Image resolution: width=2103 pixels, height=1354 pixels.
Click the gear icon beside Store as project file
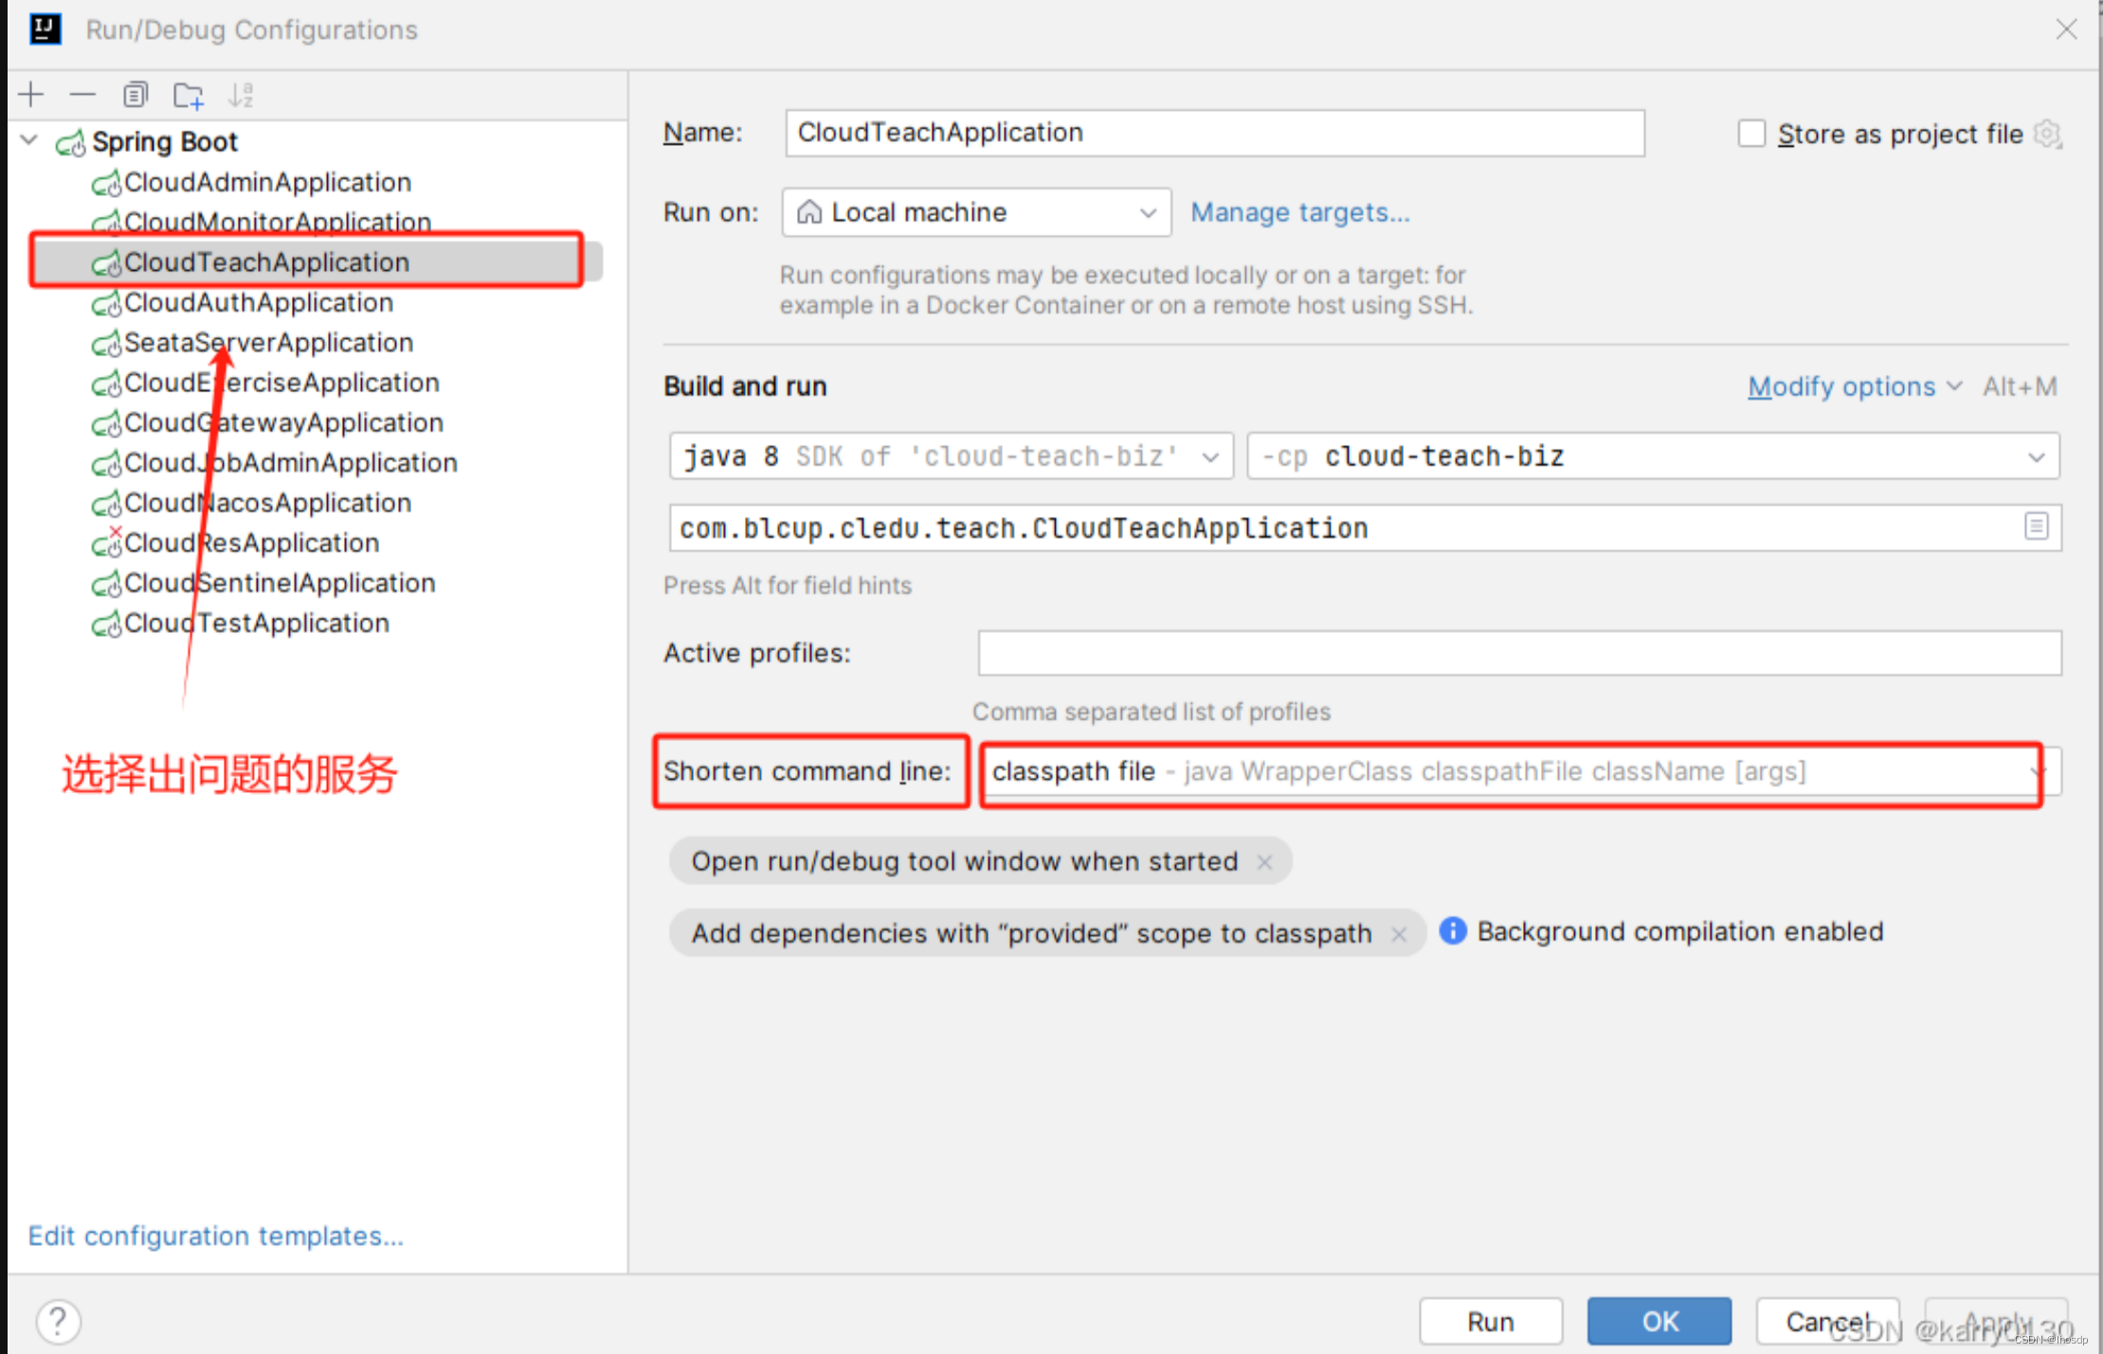[x=2047, y=134]
